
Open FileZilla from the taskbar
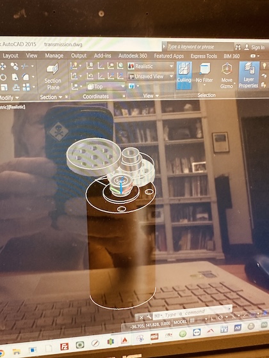coord(65,346)
